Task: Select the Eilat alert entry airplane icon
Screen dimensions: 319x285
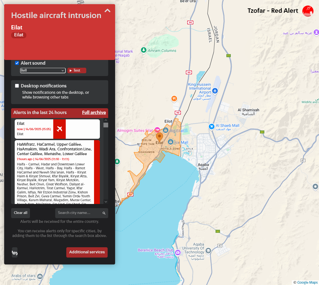Action: (59, 129)
